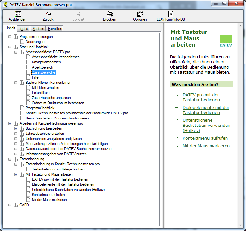Screen dimensions: 246x231
Task: Go back with the Zurück arrow
Action: click(x=48, y=14)
